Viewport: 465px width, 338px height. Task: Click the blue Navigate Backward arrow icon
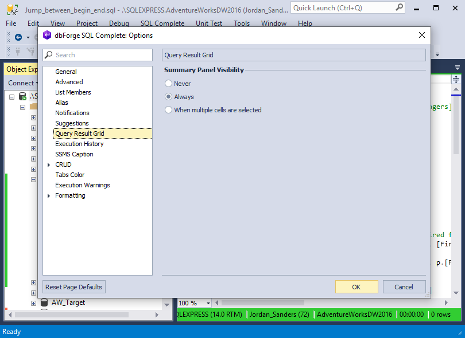[18, 37]
